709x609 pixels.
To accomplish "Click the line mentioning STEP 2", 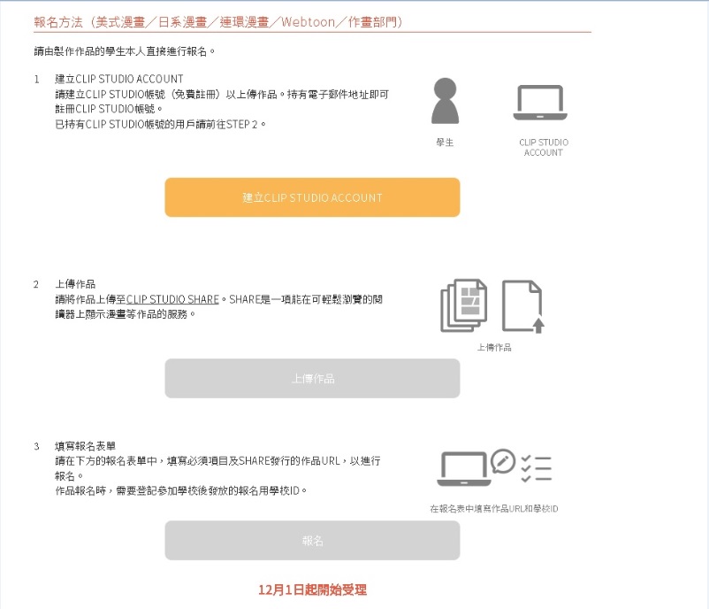I will click(161, 124).
